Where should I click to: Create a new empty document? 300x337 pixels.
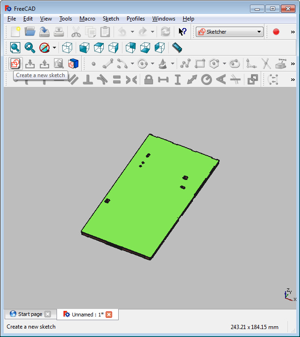click(15, 32)
